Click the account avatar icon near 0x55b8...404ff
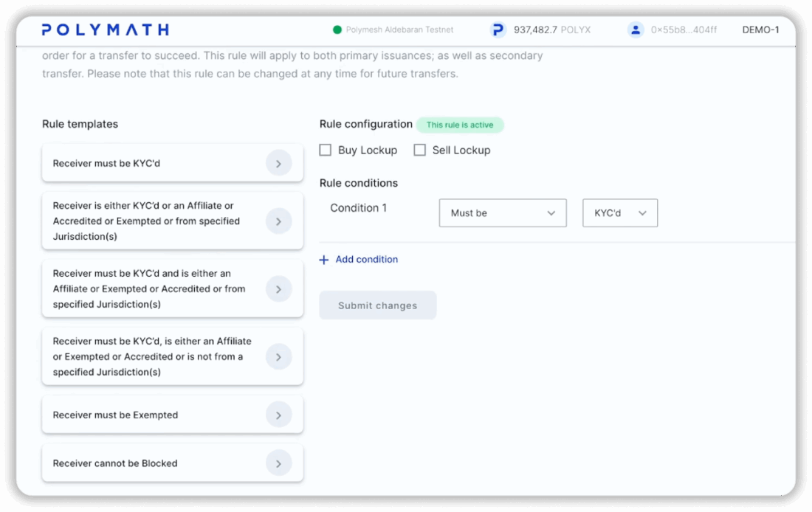This screenshot has width=812, height=512. (636, 30)
